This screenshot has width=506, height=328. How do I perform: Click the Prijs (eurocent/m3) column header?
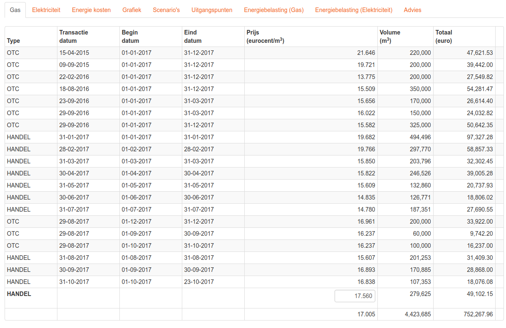coord(265,37)
